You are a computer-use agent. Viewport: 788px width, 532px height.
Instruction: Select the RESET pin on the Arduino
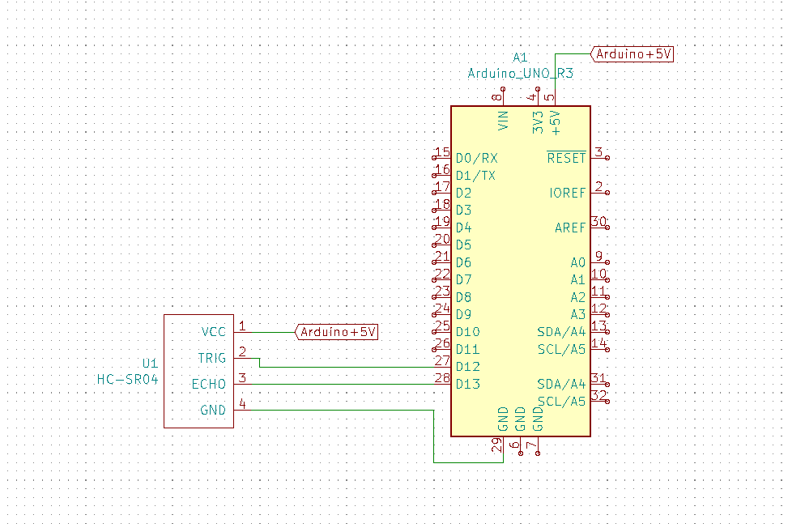tap(565, 158)
